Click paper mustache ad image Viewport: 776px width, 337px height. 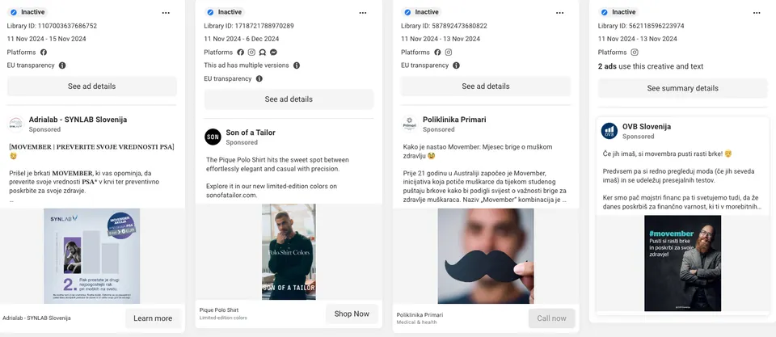(486, 256)
